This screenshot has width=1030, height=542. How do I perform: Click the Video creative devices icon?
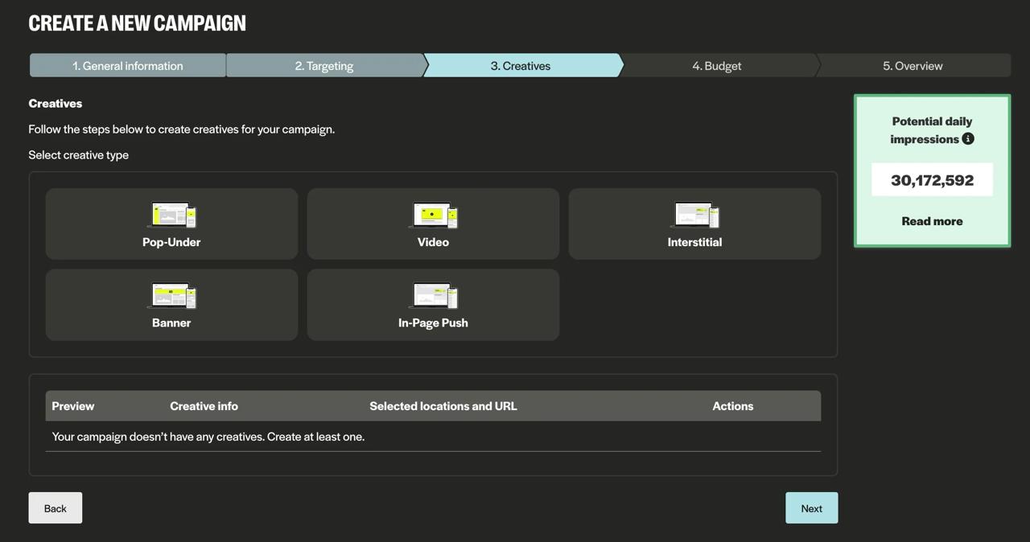(433, 215)
